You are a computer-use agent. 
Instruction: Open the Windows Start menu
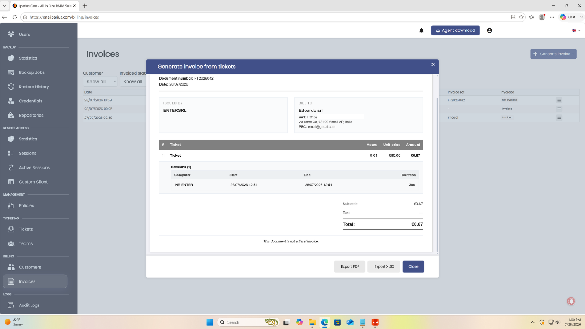(x=210, y=322)
